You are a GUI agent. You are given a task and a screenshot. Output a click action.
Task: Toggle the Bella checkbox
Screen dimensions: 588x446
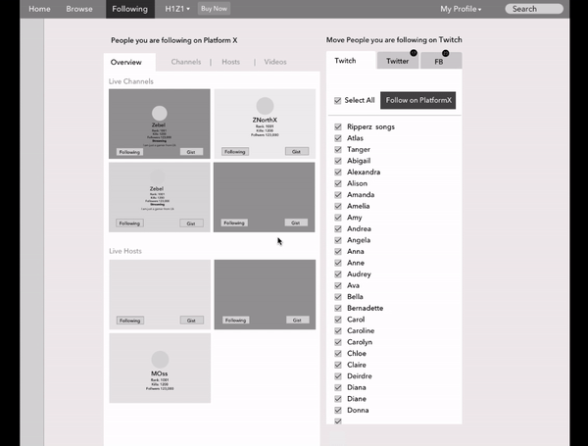pos(338,297)
